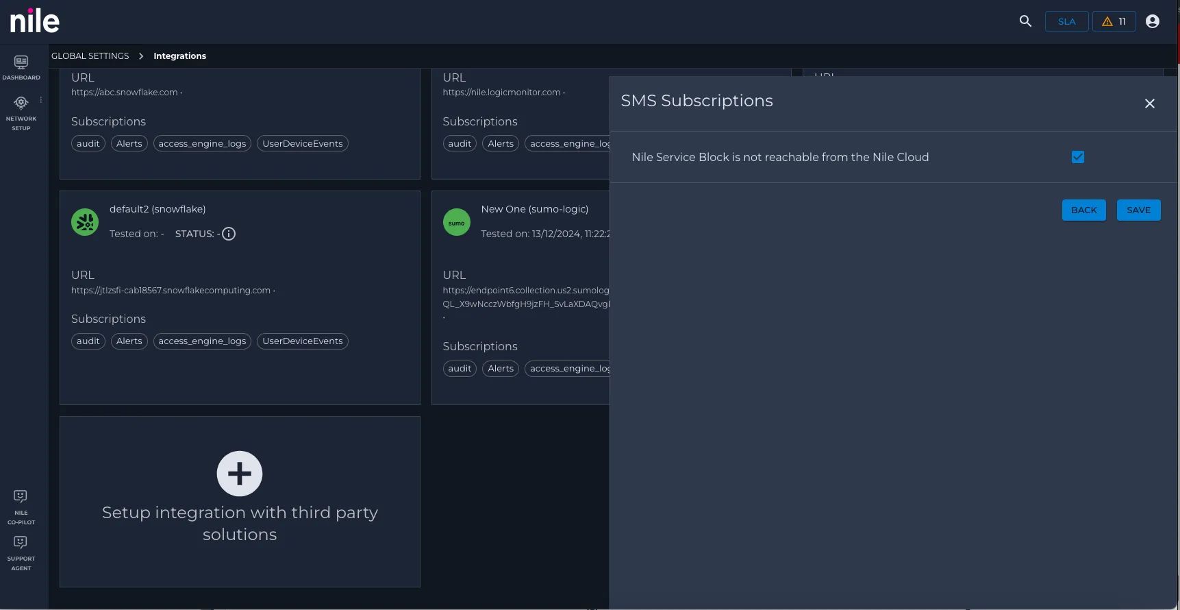
Task: Click 'default2 (snowflake)' card title
Action: tap(158, 209)
